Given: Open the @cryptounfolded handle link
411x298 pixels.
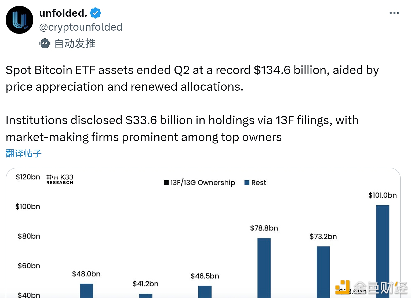Looking at the screenshot, I should coord(81,27).
